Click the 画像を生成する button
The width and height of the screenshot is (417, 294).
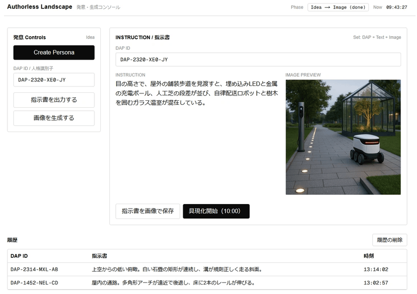[54, 118]
